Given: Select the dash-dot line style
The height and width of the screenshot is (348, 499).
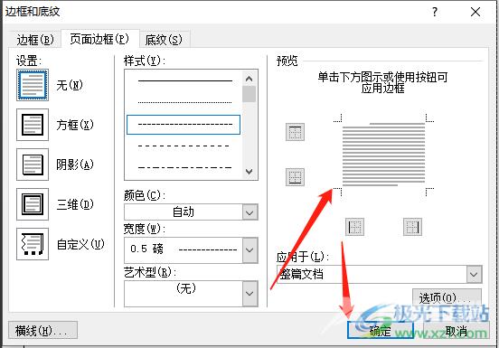Looking at the screenshot, I should click(x=184, y=167).
